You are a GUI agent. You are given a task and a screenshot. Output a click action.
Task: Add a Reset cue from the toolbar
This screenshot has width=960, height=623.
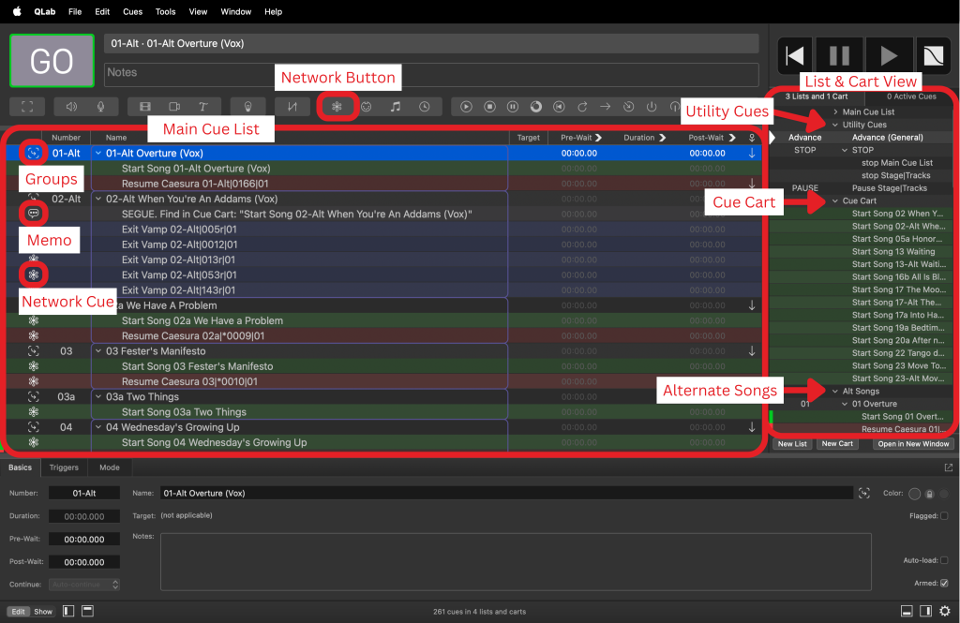point(559,107)
